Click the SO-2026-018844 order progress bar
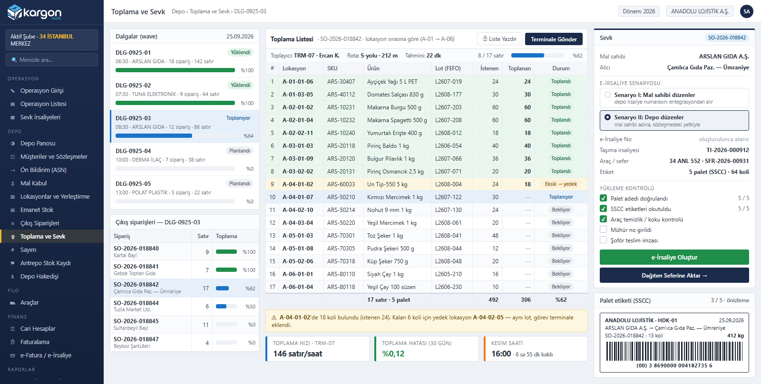This screenshot has width=761, height=384. pyautogui.click(x=226, y=307)
